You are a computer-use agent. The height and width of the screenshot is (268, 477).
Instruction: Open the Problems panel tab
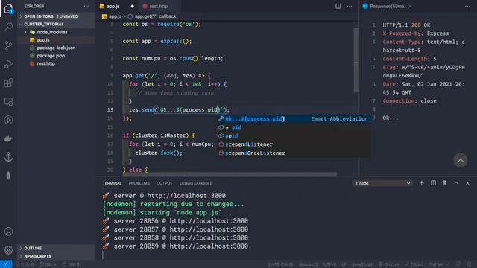click(x=139, y=183)
